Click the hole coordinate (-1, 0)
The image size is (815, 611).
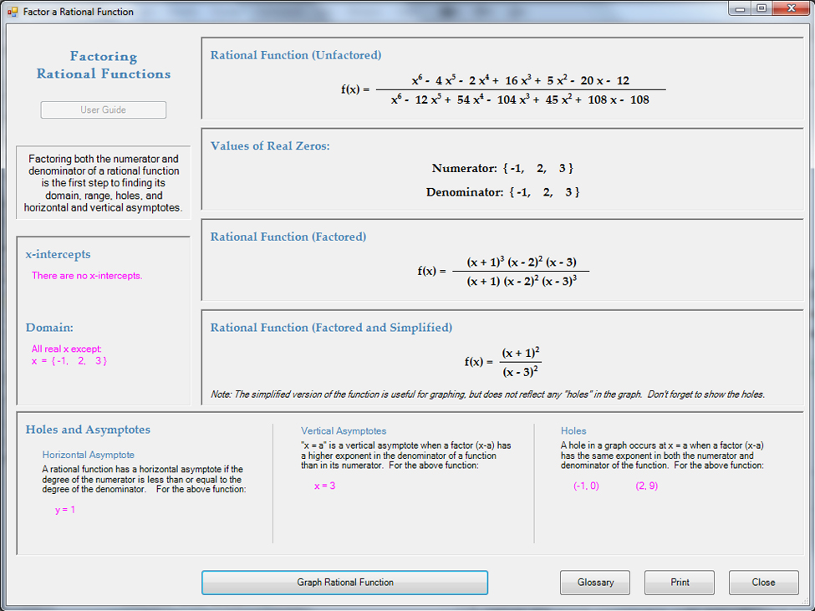[x=586, y=486]
